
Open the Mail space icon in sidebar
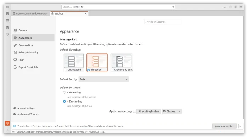pyautogui.click(x=7, y=7)
